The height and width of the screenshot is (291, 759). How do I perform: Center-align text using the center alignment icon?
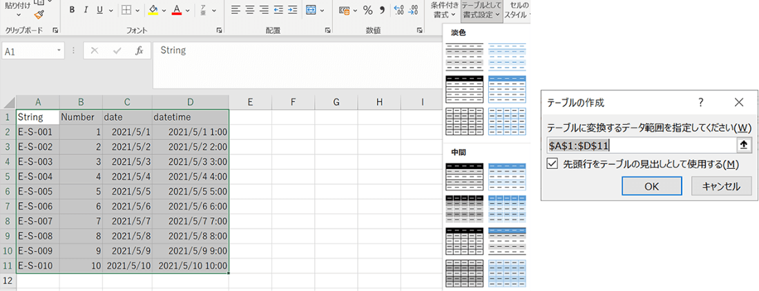[250, 10]
